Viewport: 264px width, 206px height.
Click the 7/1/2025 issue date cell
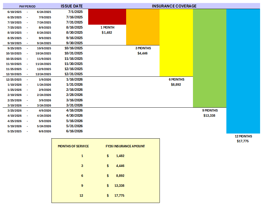point(75,12)
